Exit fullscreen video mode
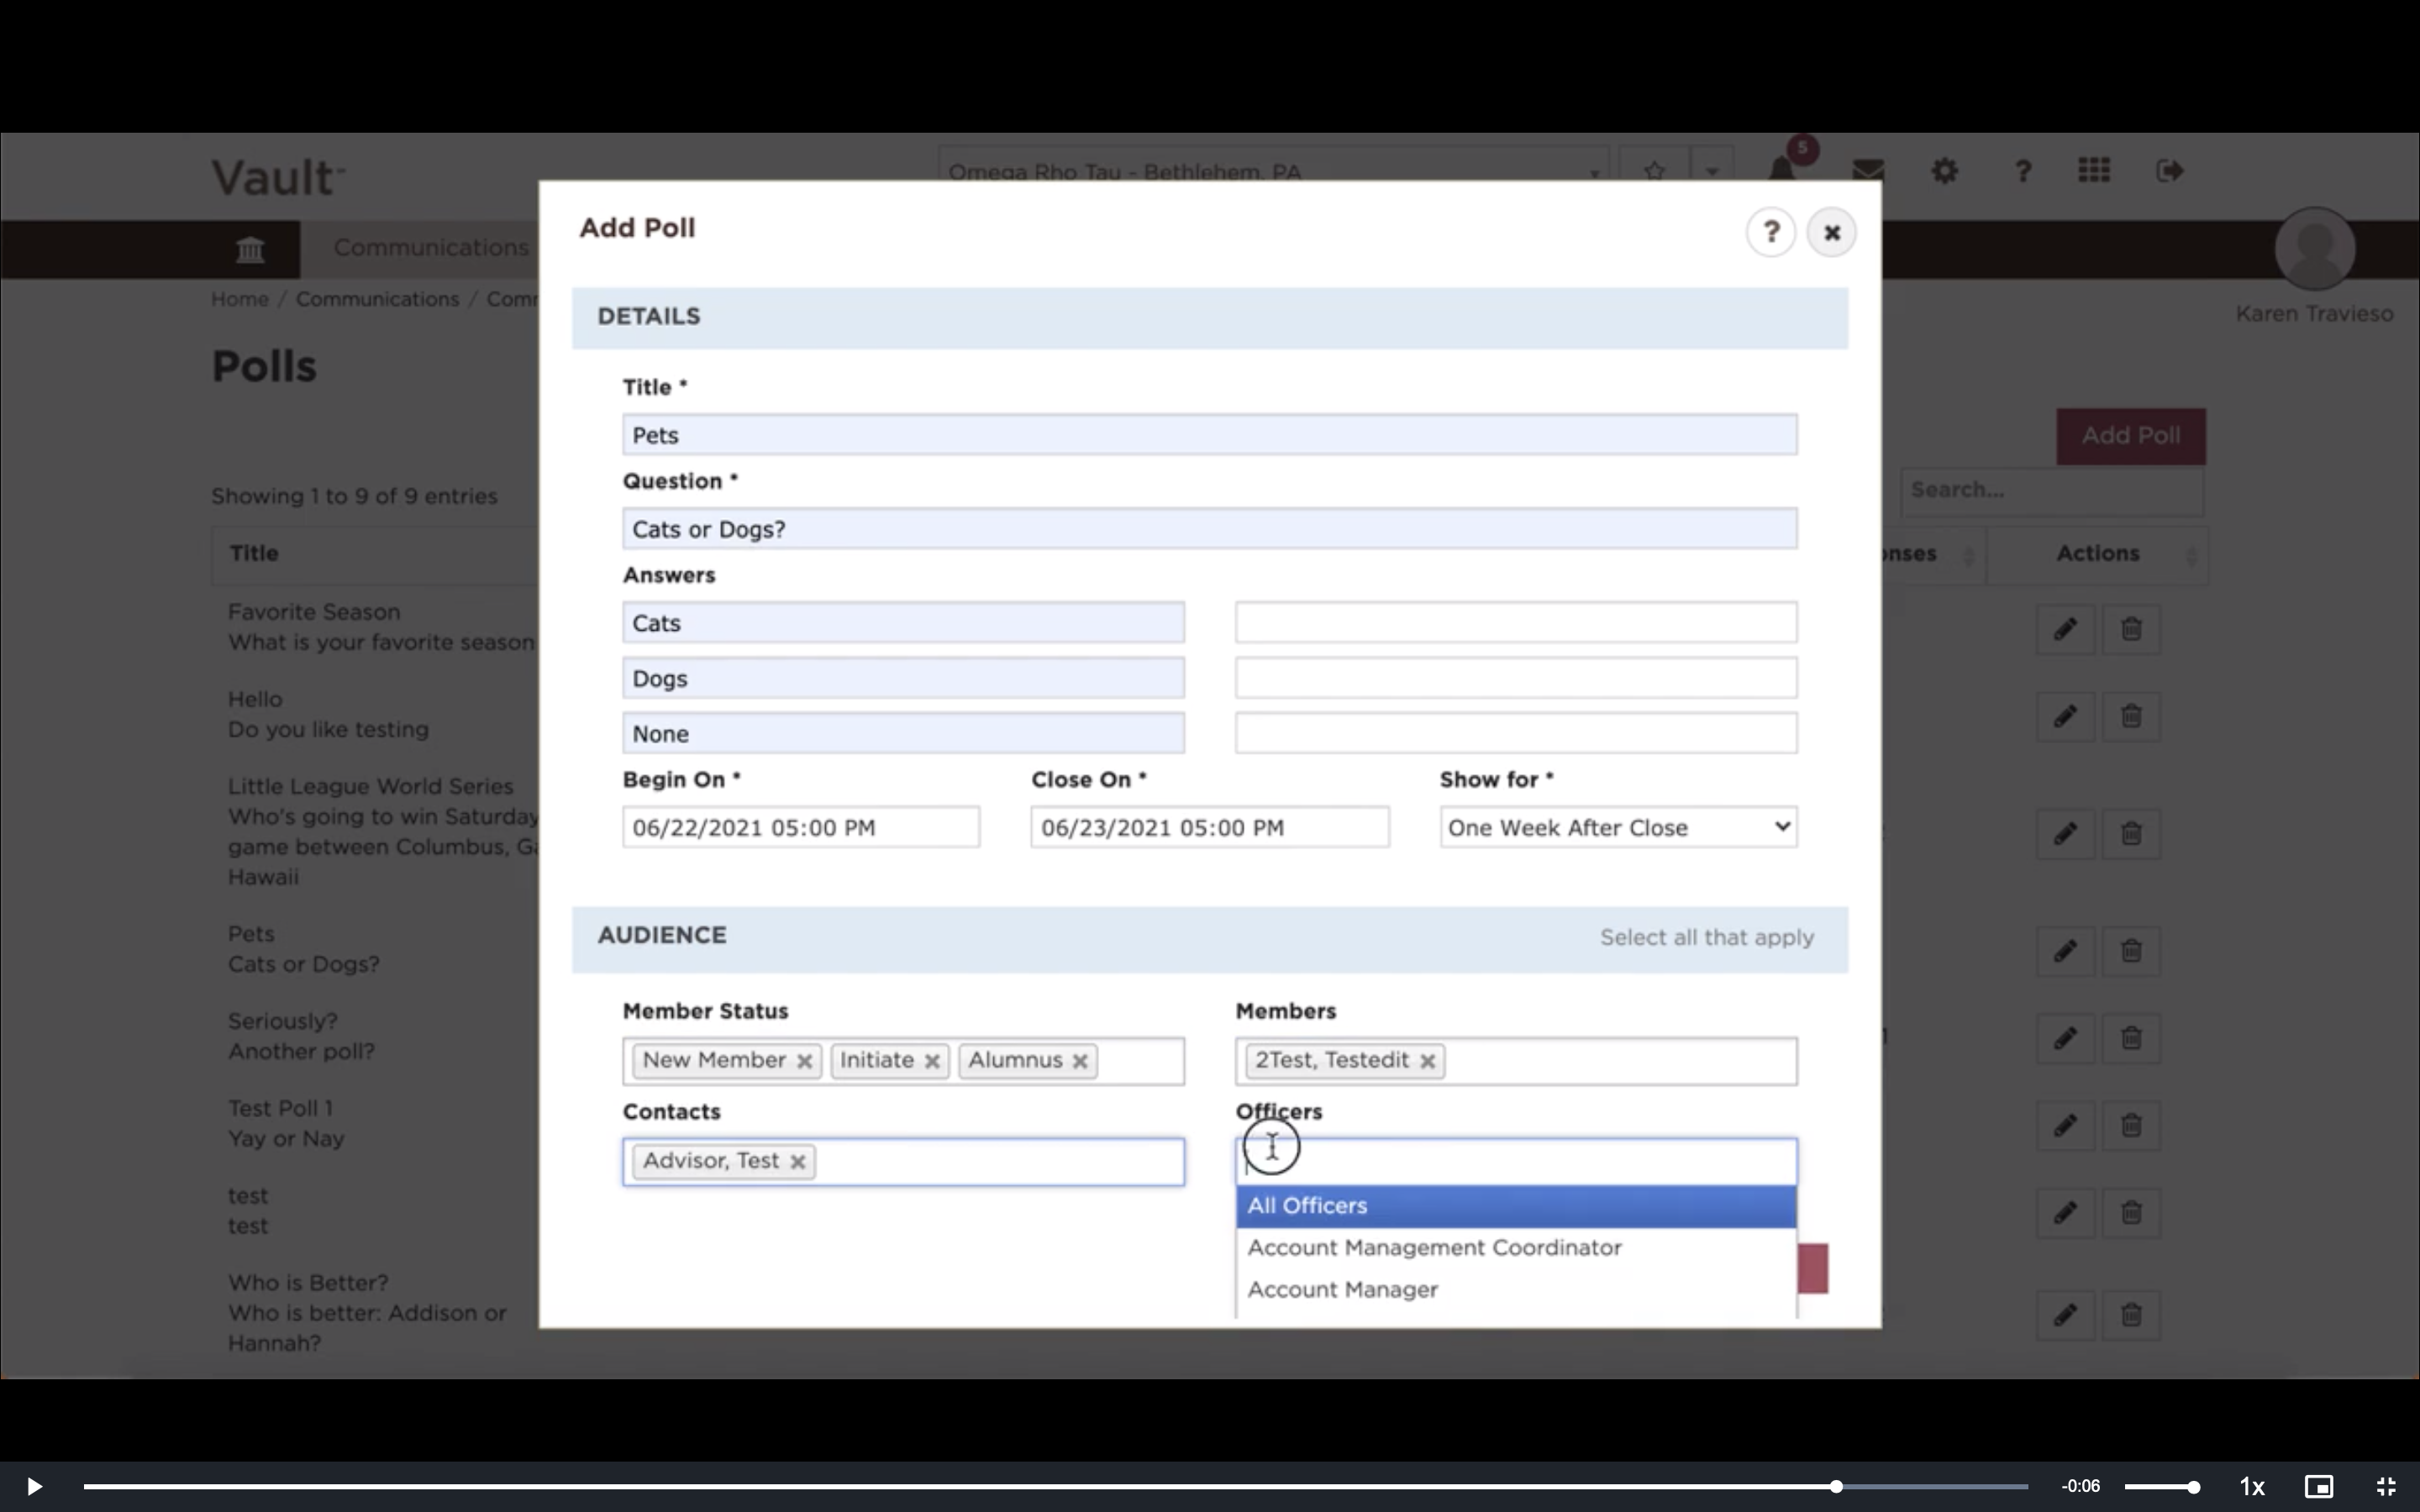Image resolution: width=2420 pixels, height=1512 pixels. 2386,1486
